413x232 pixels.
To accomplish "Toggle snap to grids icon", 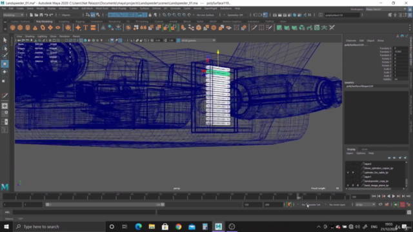I will click(164, 15).
